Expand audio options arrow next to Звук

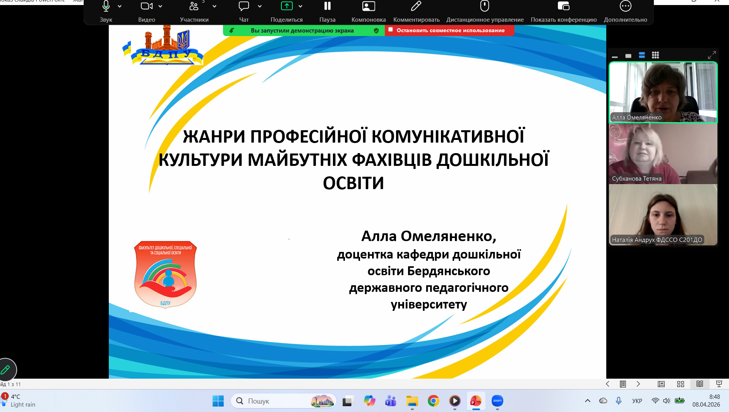click(120, 6)
